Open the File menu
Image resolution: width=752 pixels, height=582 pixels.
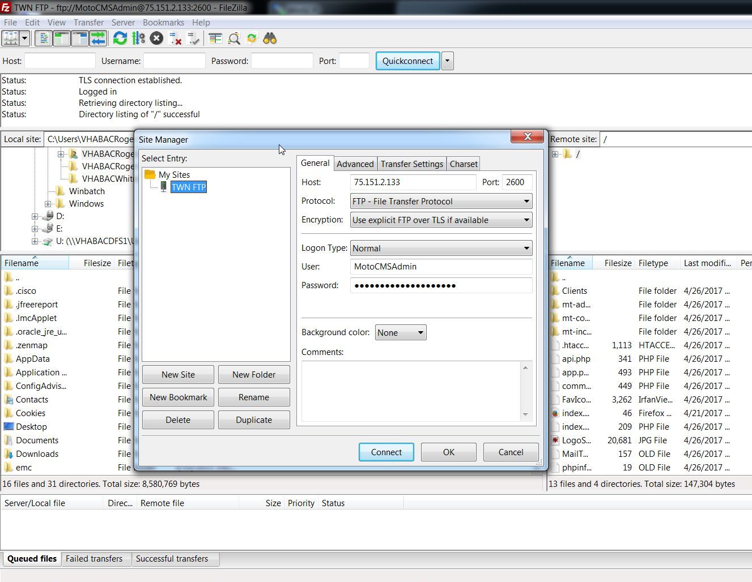click(x=10, y=23)
